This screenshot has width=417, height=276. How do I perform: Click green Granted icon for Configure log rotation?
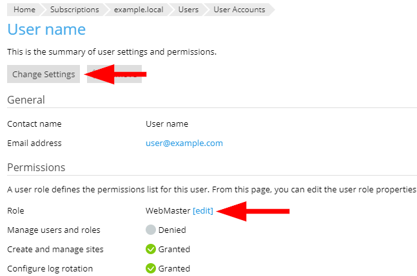point(151,268)
